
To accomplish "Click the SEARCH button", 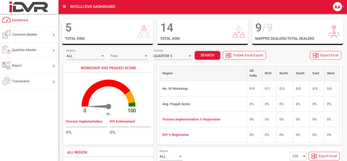I will pos(207,55).
